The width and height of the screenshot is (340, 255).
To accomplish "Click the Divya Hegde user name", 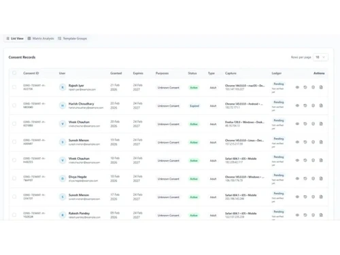I will [78, 177].
